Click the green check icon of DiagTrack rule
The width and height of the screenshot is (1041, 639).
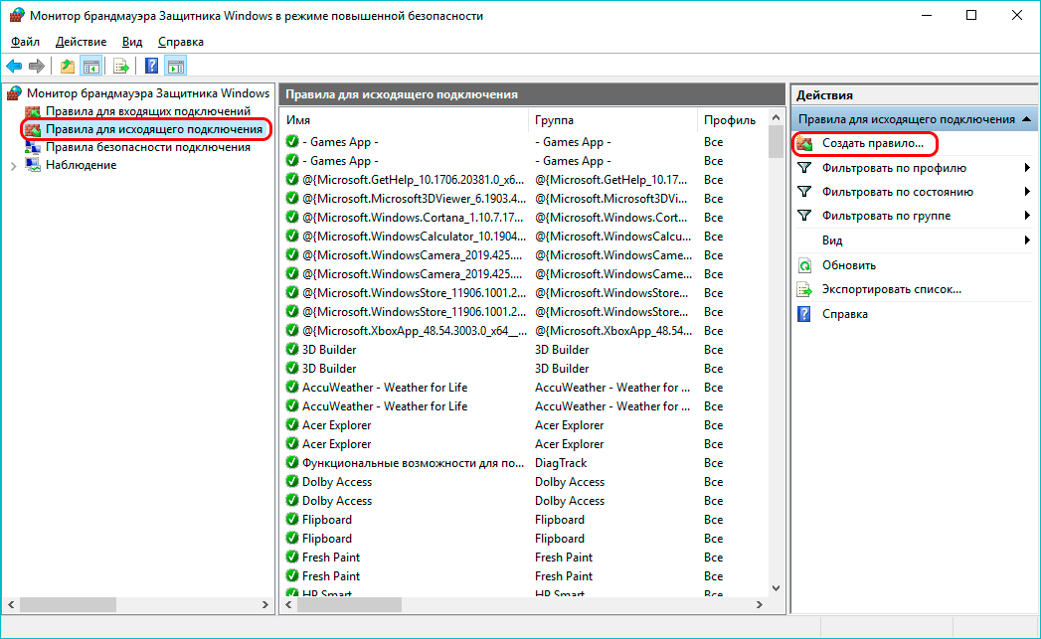[x=292, y=462]
